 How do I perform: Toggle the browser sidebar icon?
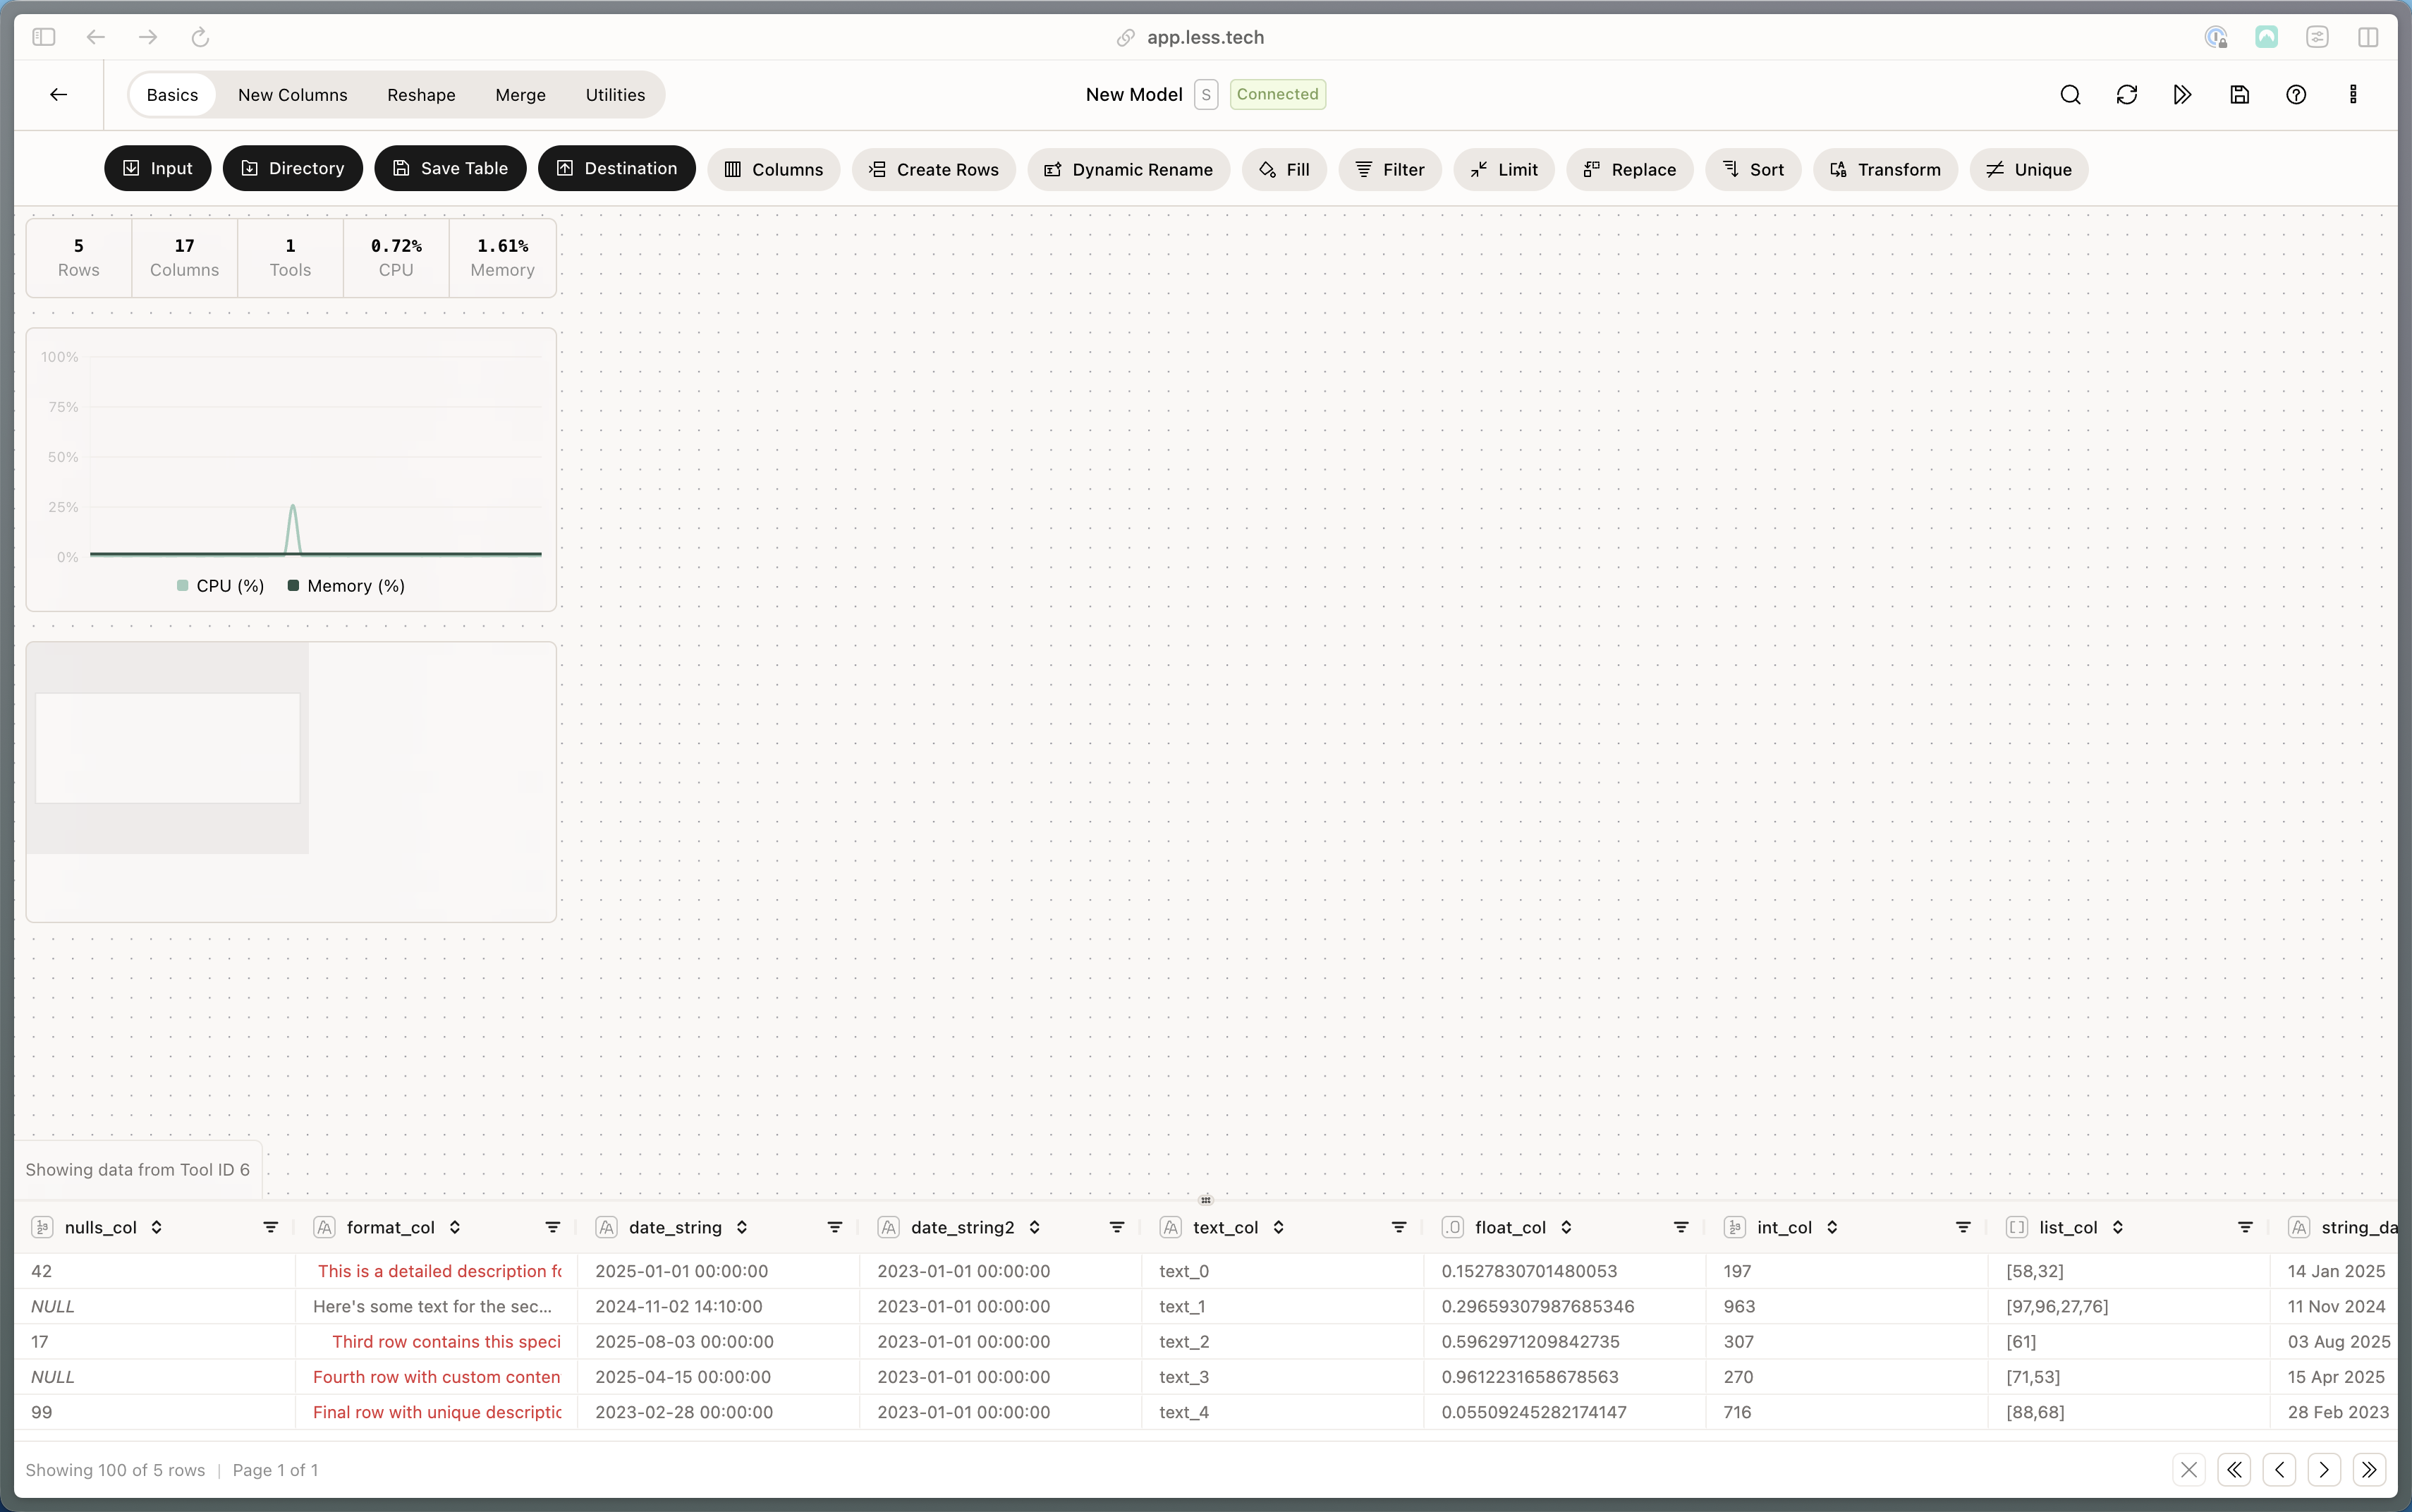click(x=43, y=37)
